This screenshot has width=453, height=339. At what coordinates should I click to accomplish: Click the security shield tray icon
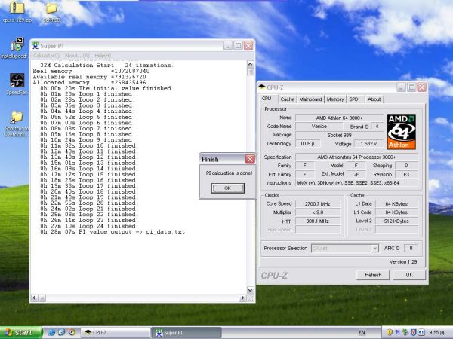[389, 333]
